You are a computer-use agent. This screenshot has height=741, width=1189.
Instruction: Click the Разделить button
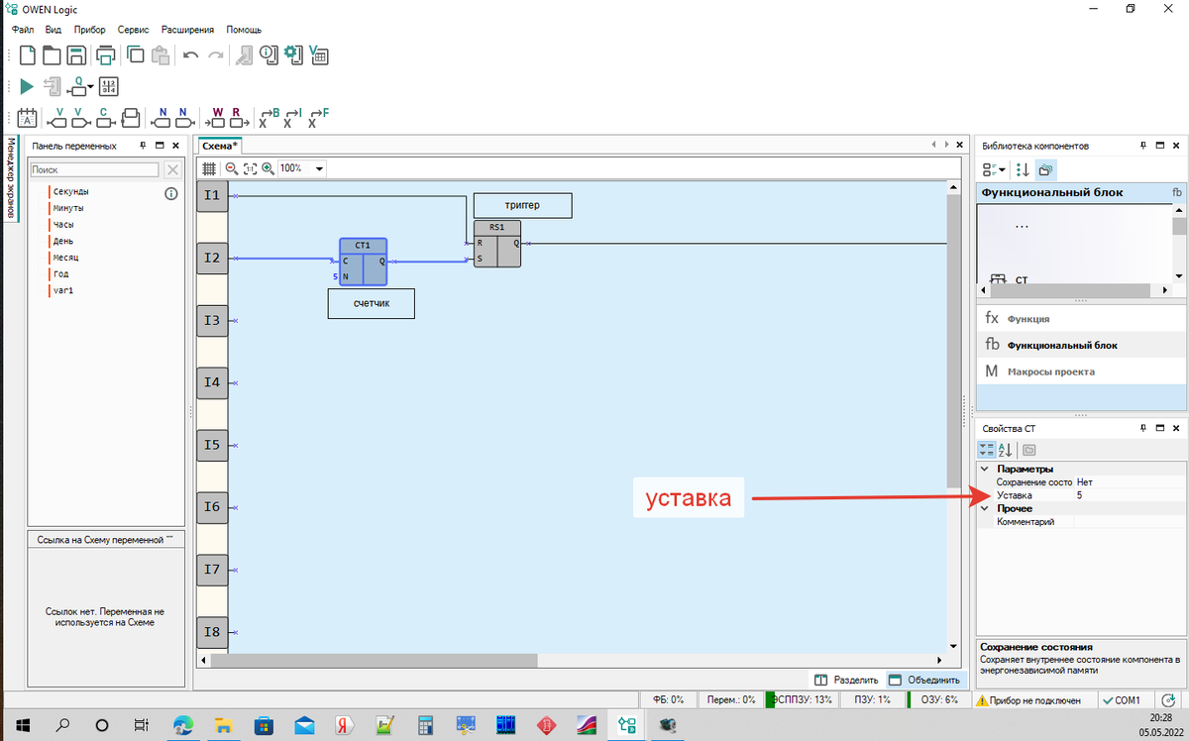(845, 681)
